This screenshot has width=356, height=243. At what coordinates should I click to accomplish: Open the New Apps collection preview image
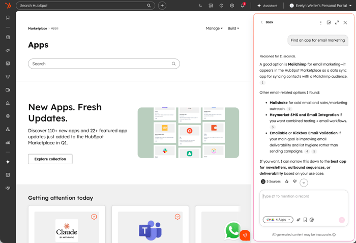[x=188, y=133]
